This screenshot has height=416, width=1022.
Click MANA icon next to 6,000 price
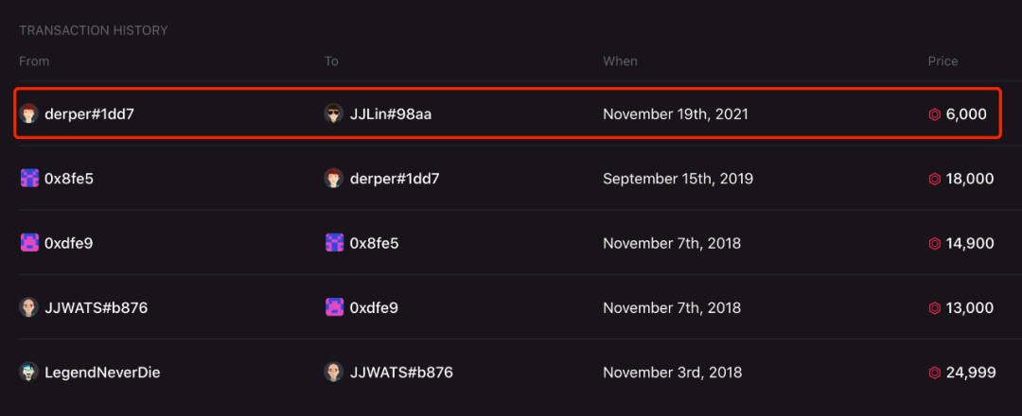click(x=934, y=114)
